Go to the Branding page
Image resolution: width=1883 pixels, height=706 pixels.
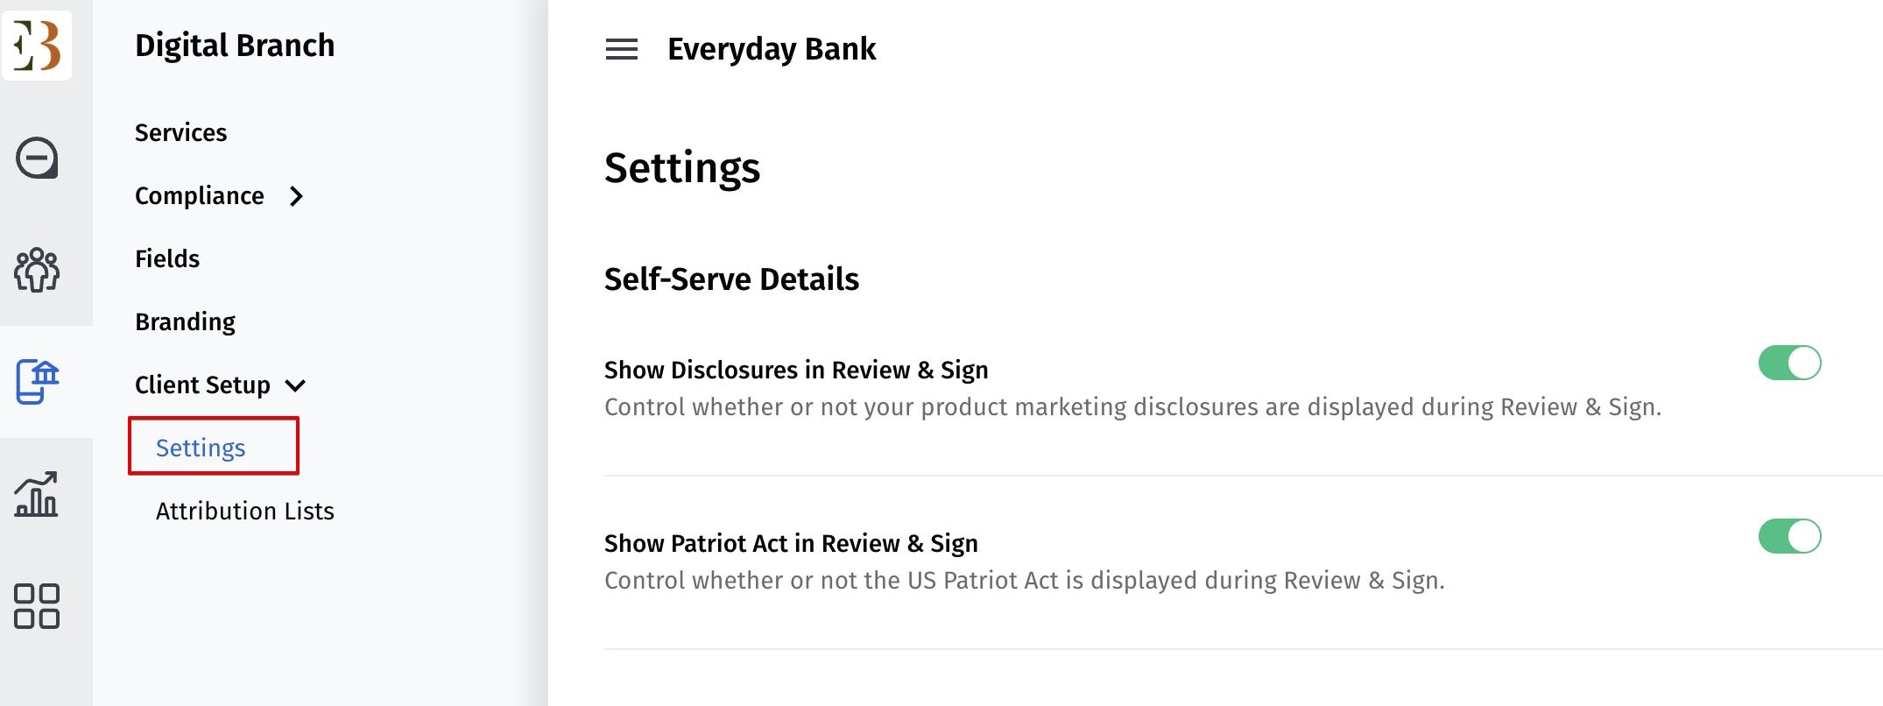pos(186,322)
